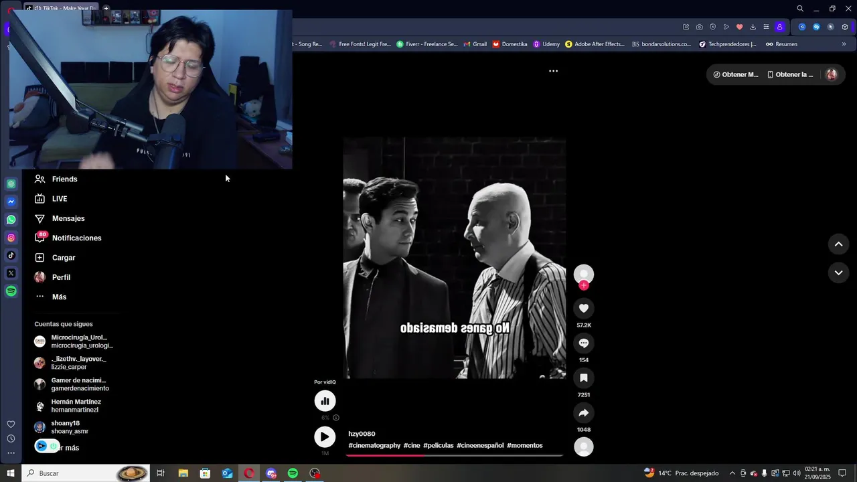Screen dimensions: 857x482
Task: Click the Windows Buscar search box
Action: tap(86, 473)
